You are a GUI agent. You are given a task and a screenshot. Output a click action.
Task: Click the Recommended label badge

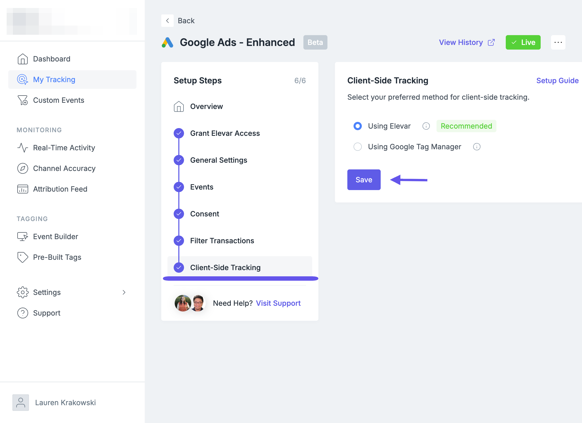pyautogui.click(x=466, y=126)
